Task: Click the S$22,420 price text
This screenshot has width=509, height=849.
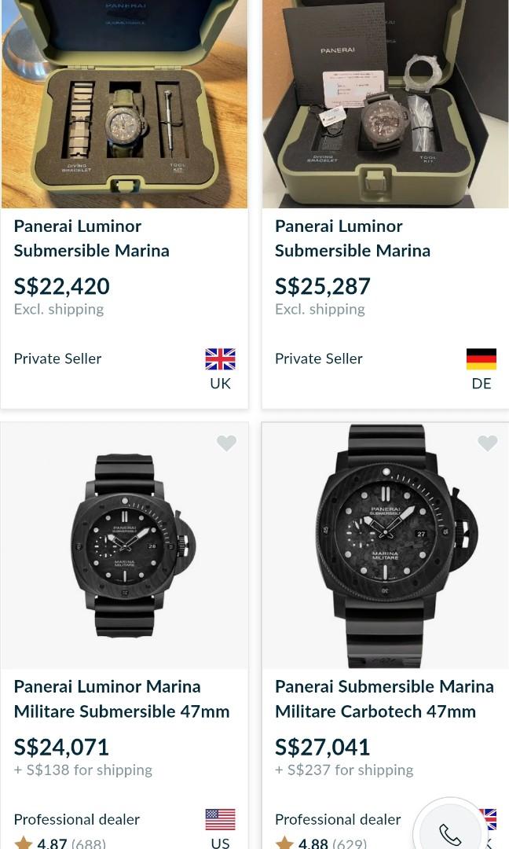Action: coord(61,286)
